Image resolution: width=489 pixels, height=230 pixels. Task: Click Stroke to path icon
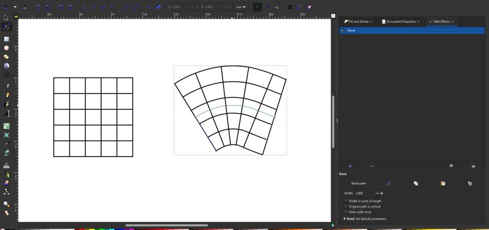pos(159,7)
